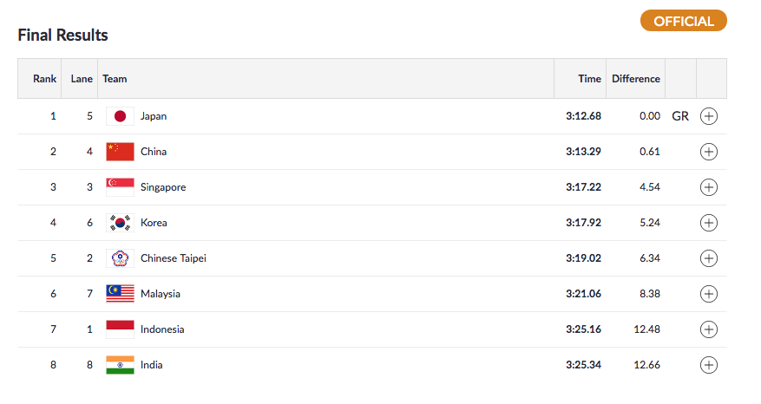Screen dimensions: 761x404
Task: Click the Korea flag icon
Action: pyautogui.click(x=120, y=223)
